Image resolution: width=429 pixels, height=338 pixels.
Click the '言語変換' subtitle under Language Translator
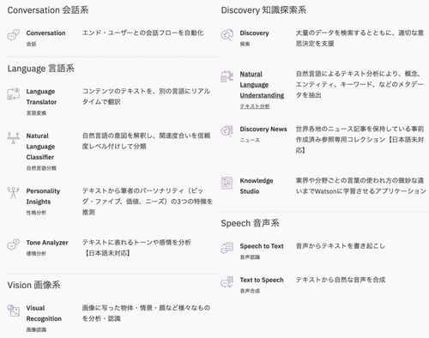click(x=36, y=113)
